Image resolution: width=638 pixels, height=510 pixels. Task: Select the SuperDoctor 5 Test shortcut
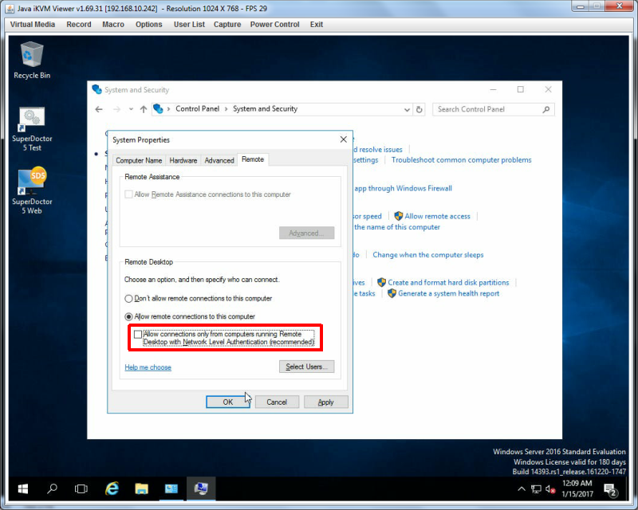tap(32, 129)
